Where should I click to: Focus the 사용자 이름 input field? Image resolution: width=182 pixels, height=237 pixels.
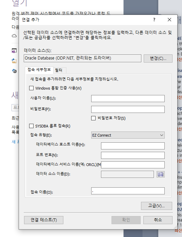128,98
